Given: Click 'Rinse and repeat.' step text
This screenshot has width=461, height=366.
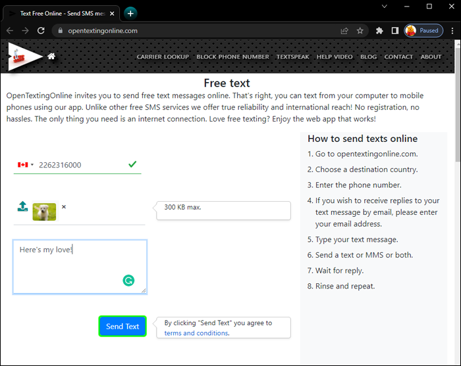Looking at the screenshot, I should point(345,286).
